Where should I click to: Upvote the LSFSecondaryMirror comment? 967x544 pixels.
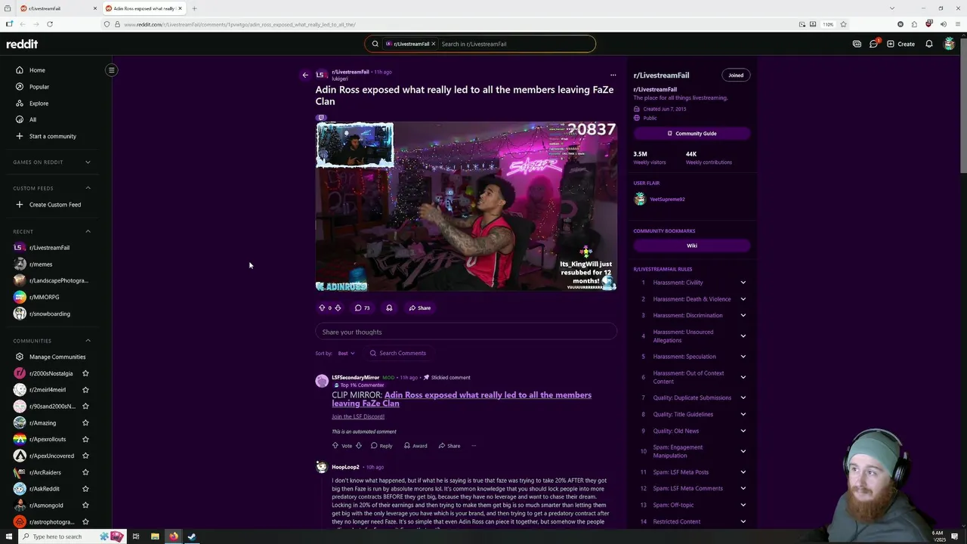tap(335, 446)
